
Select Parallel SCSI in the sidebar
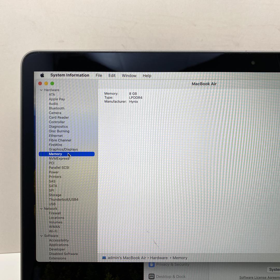tap(59, 167)
